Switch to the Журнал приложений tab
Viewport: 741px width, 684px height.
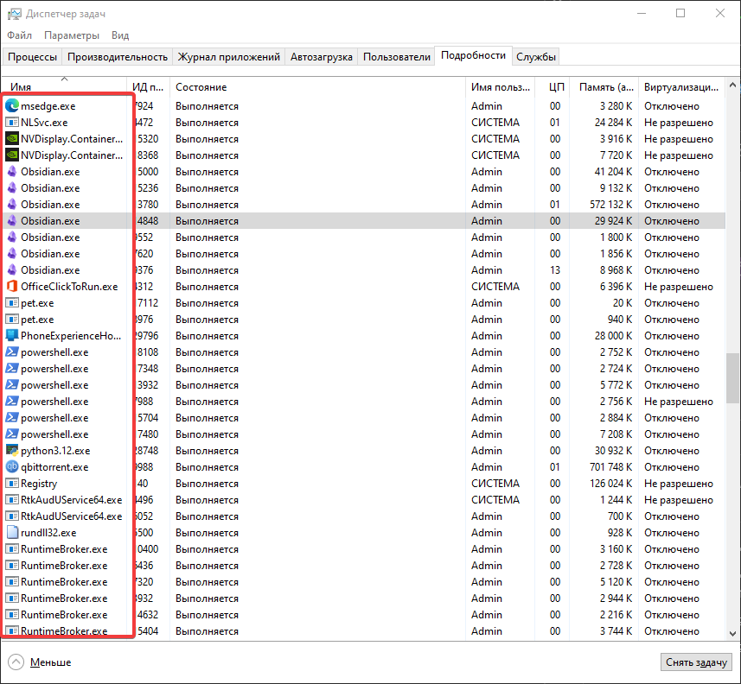(x=229, y=57)
